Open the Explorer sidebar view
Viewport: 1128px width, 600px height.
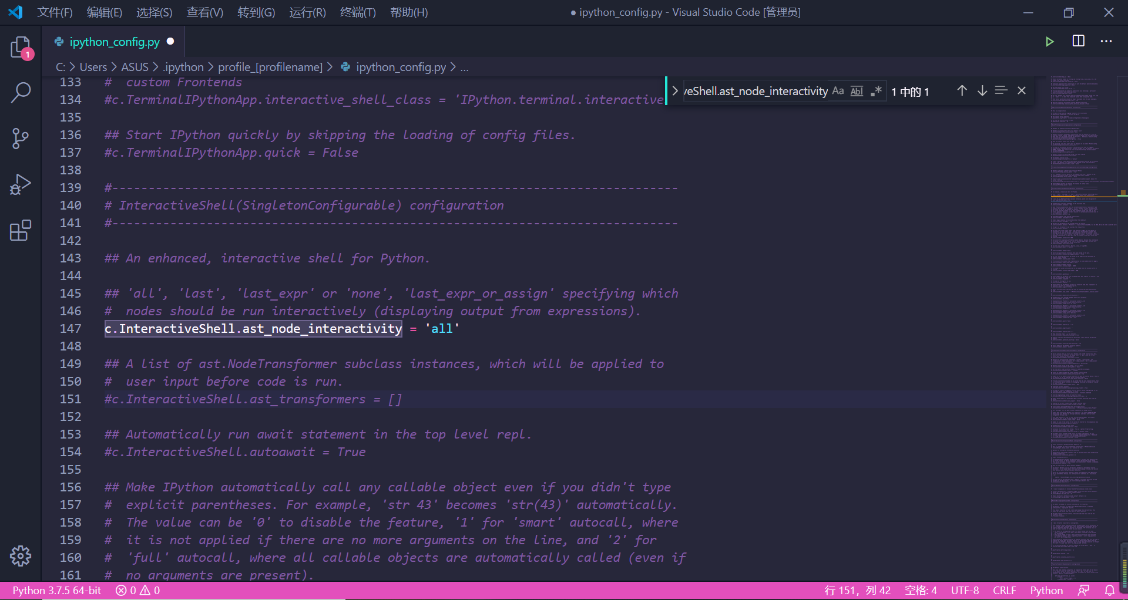tap(21, 47)
